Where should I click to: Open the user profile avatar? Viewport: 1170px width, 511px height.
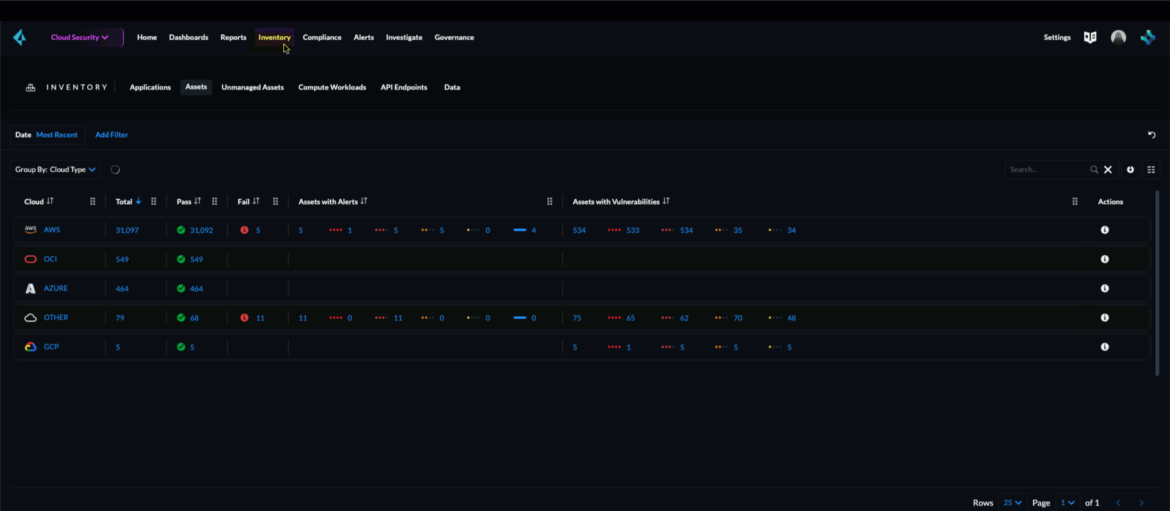(1118, 37)
